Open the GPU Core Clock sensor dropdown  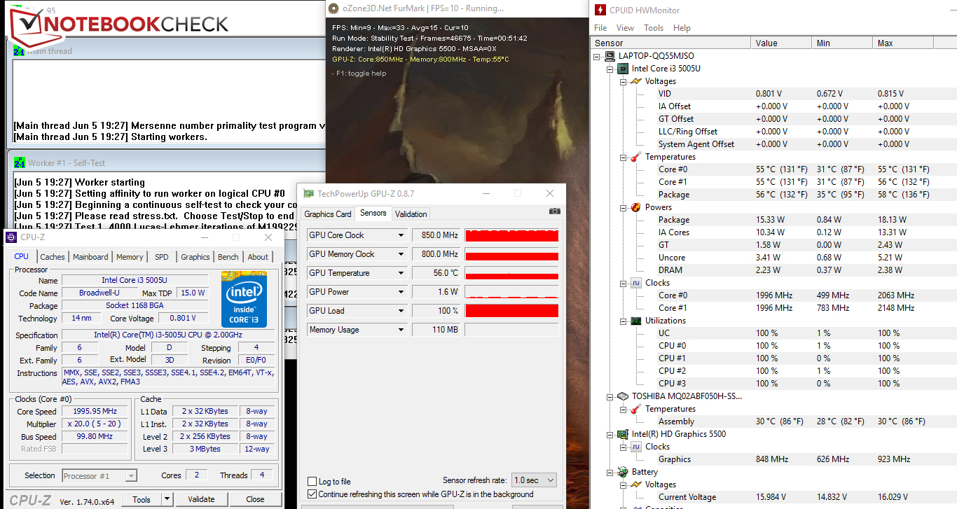coord(401,235)
